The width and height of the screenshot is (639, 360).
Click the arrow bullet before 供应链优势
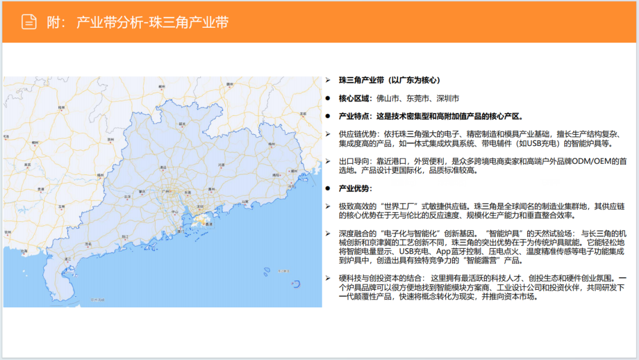click(x=328, y=134)
